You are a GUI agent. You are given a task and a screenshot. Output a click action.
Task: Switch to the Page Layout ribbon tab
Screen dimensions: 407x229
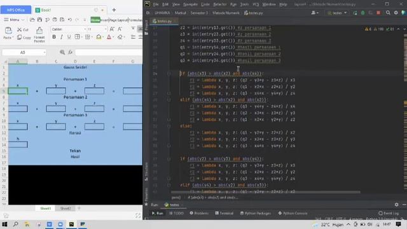[x=118, y=20]
